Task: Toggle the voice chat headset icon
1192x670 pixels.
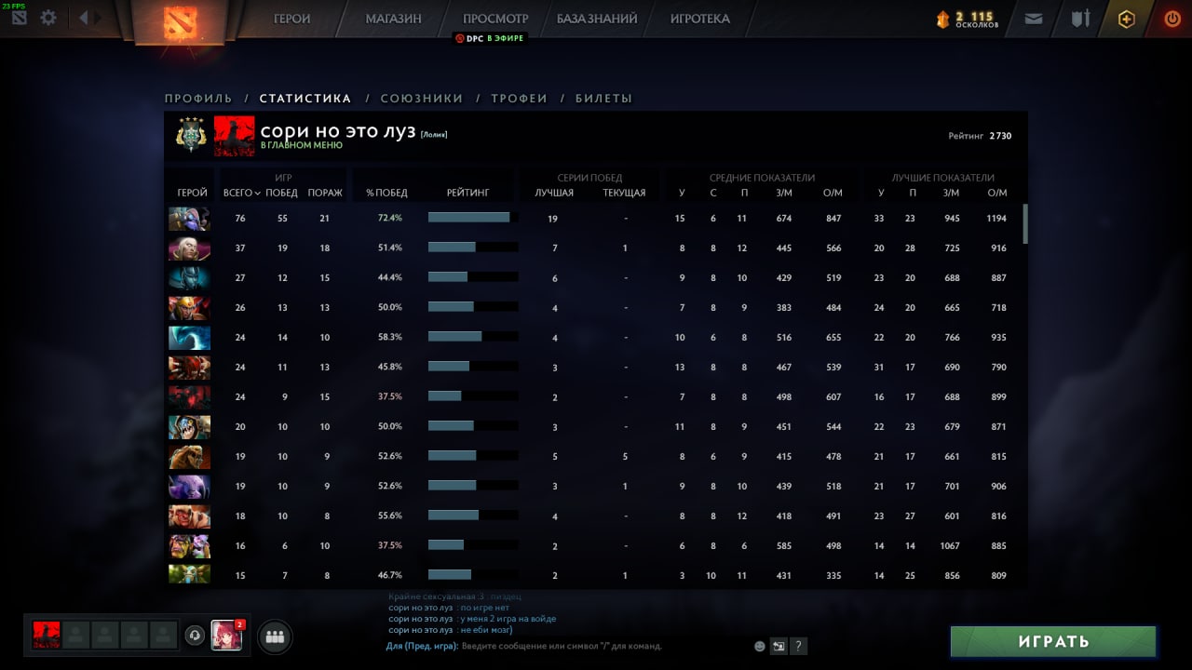Action: pos(195,636)
